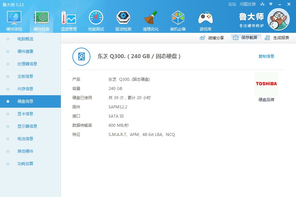296x197 pixels.
Task: Click the 鲁大师 5.13 title text
Action: coord(13,5)
